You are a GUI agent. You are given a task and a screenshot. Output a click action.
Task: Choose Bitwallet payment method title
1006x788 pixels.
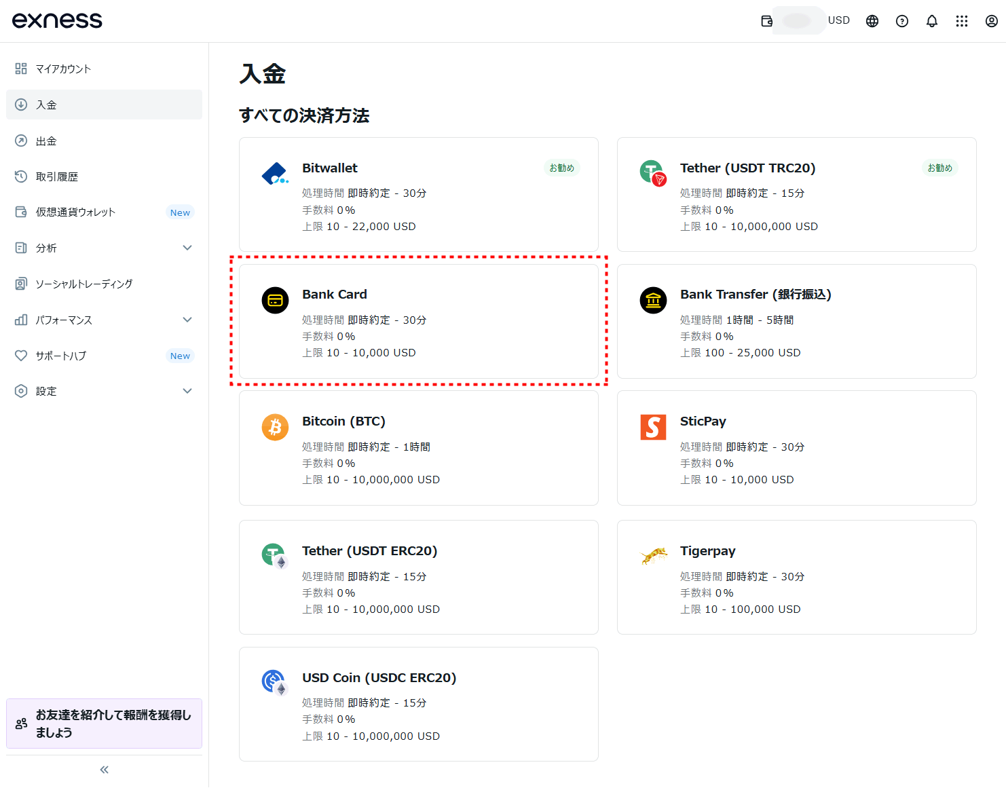click(330, 168)
